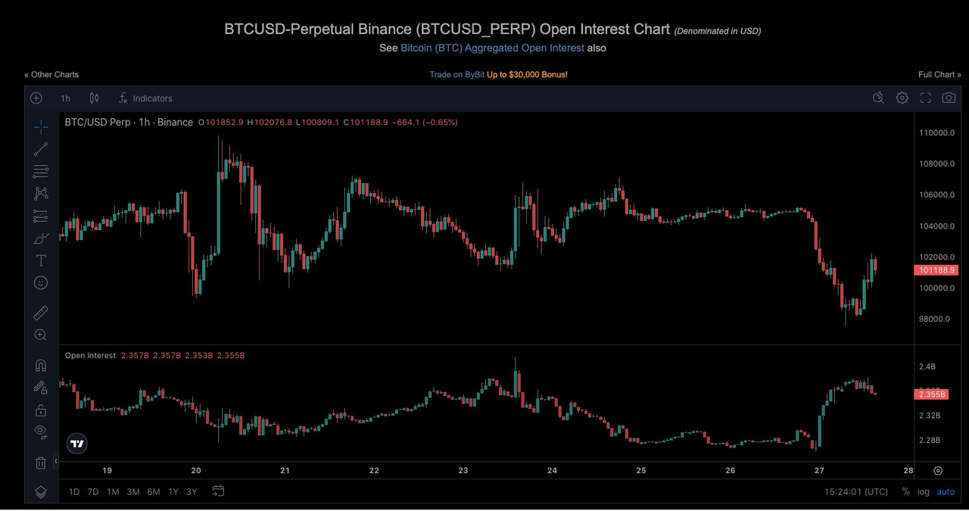Open the quick search icon in top toolbar
969x511 pixels.
(878, 98)
